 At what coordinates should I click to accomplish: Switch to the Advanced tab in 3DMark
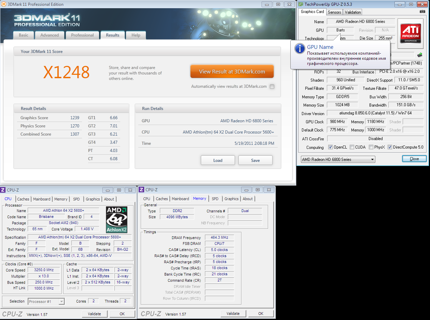(50, 35)
